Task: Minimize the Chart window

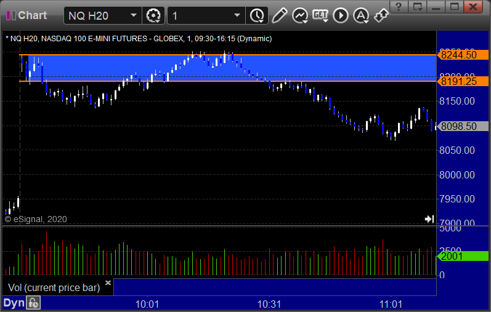Action: (x=436, y=7)
